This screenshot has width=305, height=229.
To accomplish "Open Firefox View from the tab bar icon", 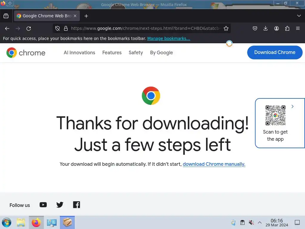I will 6,16.
